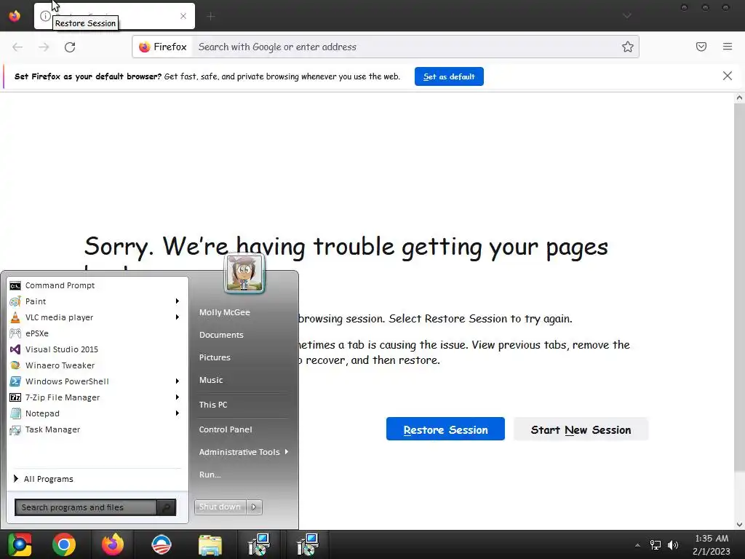
Task: Click the Firefox logo at the window's top-left
Action: click(15, 16)
